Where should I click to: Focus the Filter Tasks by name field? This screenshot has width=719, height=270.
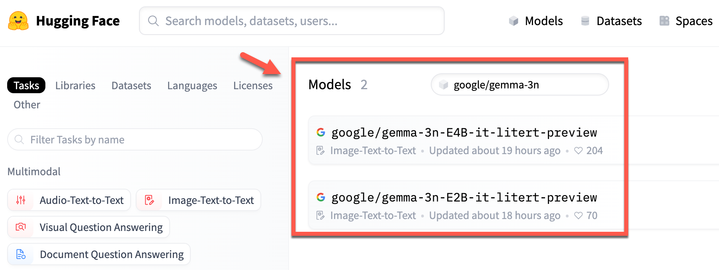[135, 140]
